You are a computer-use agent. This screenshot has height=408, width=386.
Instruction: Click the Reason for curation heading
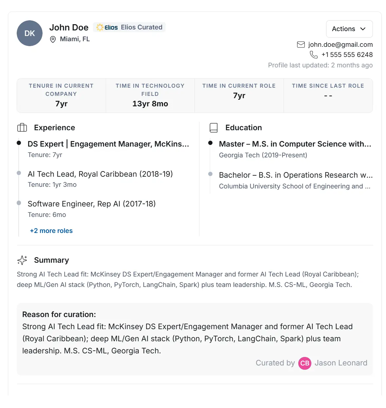tap(59, 314)
